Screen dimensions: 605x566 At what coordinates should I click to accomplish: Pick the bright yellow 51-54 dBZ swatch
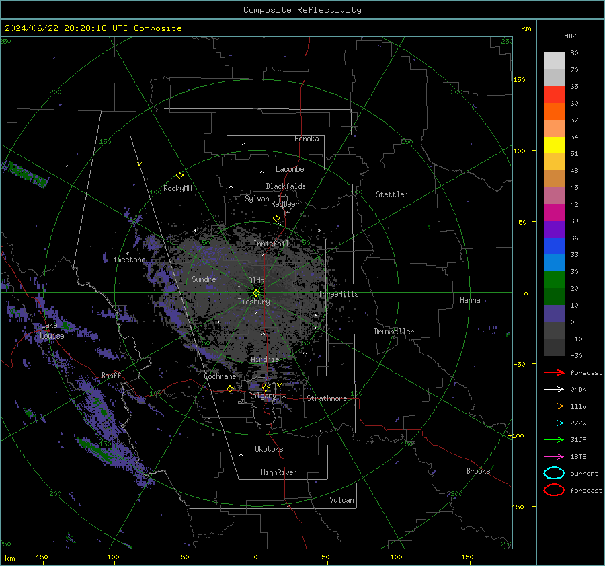point(554,145)
